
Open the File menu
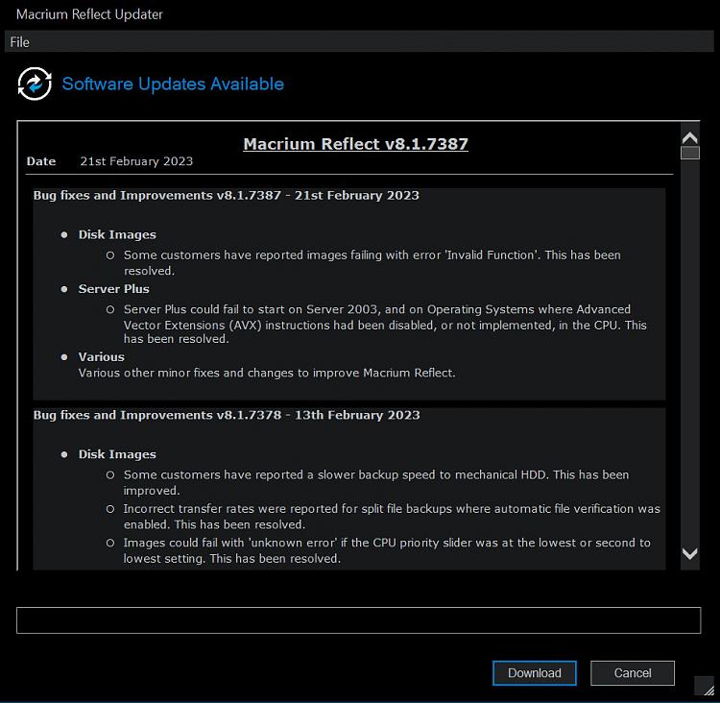tap(20, 42)
